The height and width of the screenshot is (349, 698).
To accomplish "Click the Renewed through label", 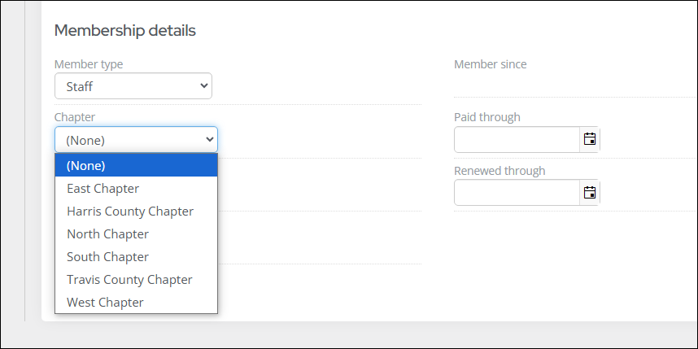I will (500, 171).
